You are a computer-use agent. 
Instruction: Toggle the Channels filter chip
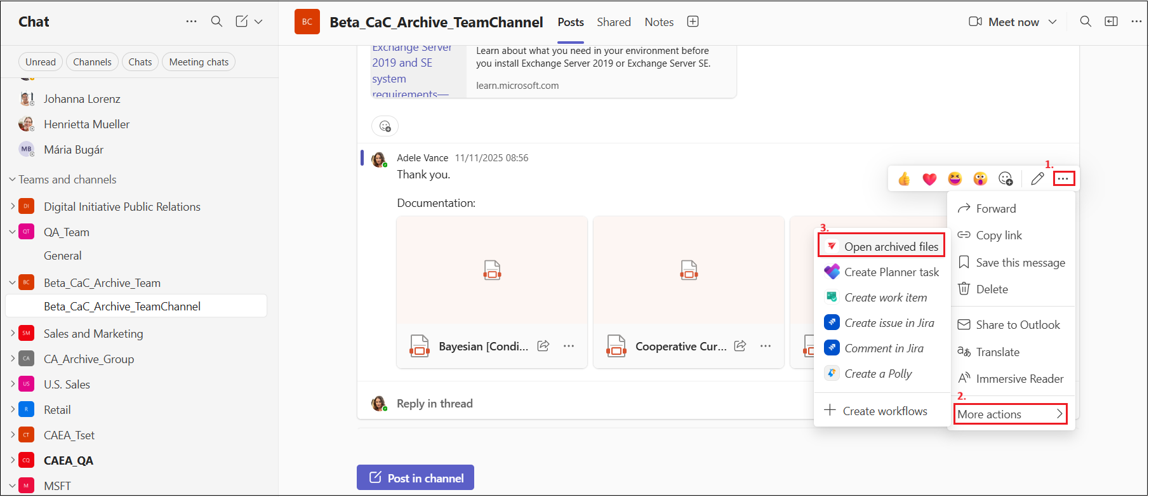[92, 62]
